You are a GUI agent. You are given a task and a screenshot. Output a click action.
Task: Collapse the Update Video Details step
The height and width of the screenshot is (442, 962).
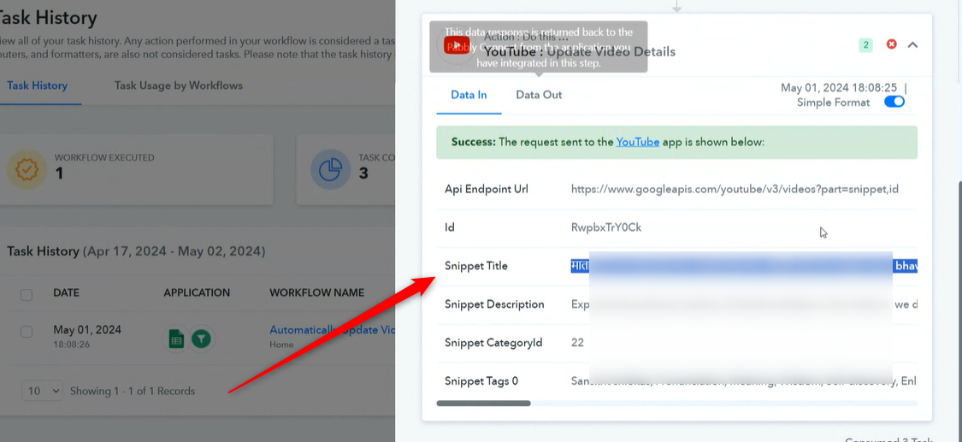(913, 44)
